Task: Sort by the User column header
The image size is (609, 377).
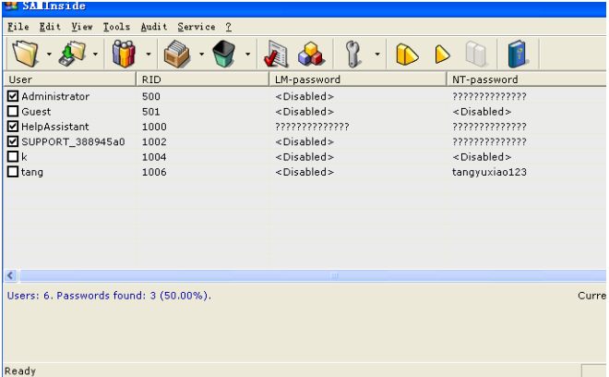Action: coord(70,79)
